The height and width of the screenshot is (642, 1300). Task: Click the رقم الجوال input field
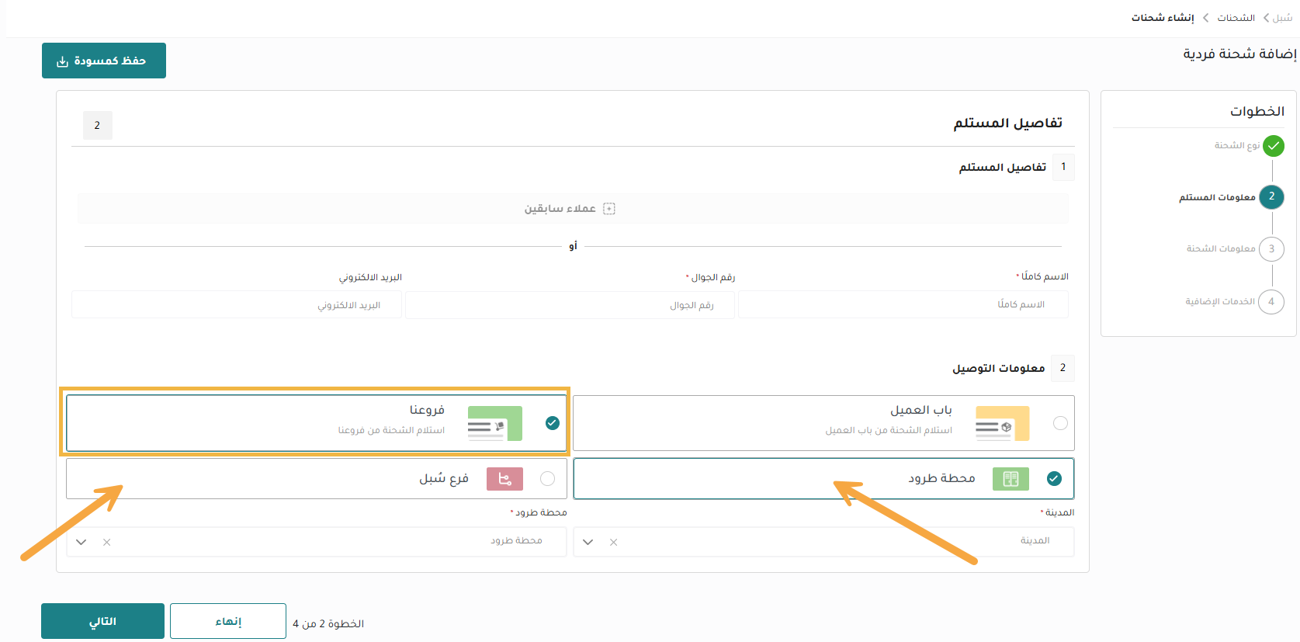pos(570,305)
